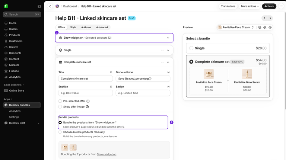The height and width of the screenshot is (160, 286).
Task: Follow the Show widget on link
Action: pos(107,154)
